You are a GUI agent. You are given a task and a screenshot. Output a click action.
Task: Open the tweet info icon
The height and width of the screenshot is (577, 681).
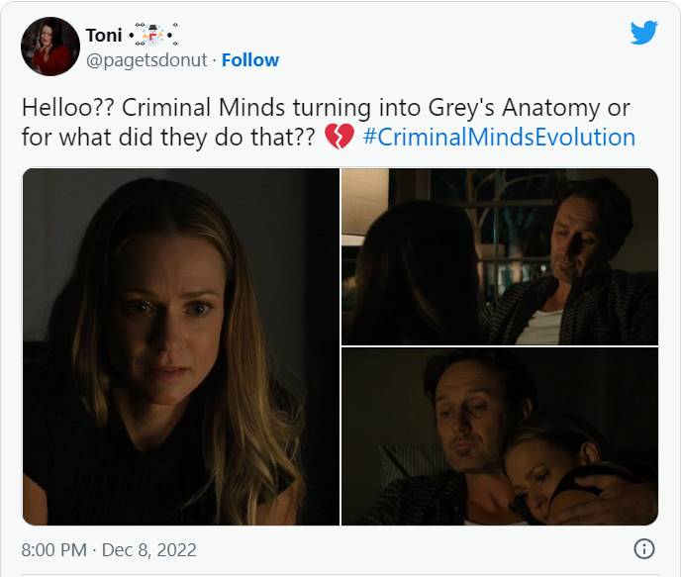[x=644, y=548]
